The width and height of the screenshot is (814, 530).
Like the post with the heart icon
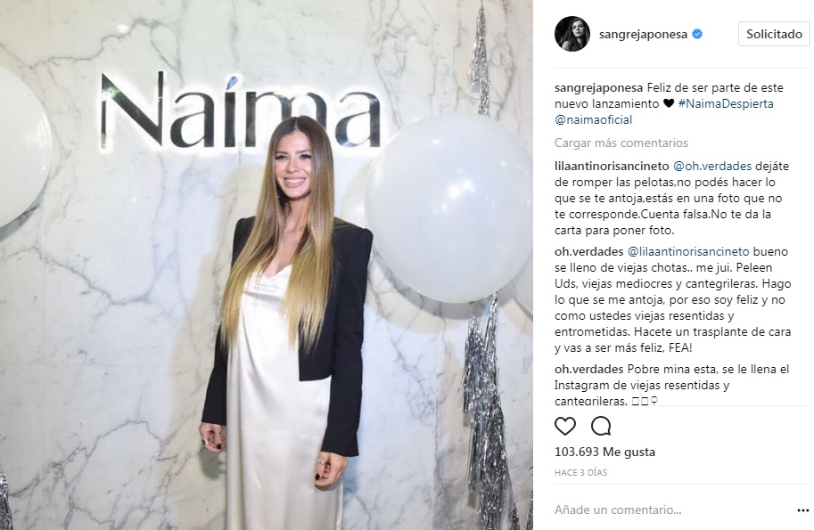click(565, 427)
